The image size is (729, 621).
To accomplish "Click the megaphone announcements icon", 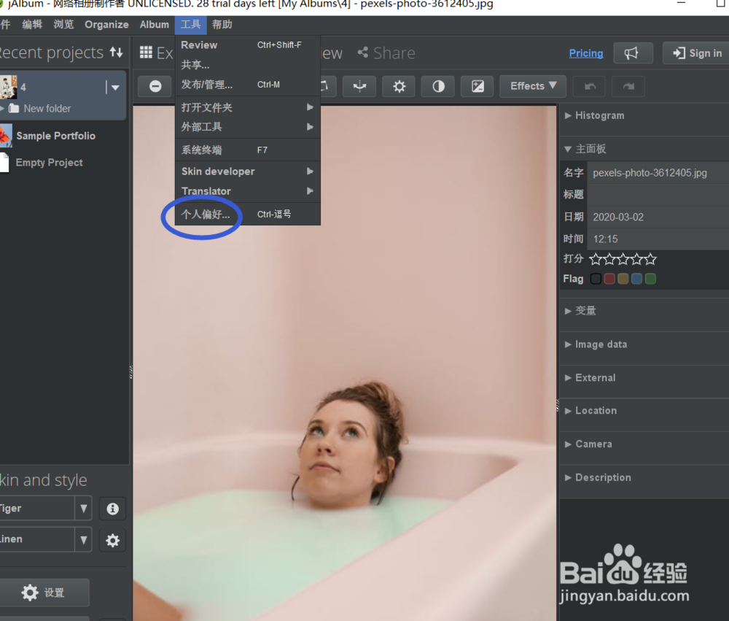I will 633,53.
